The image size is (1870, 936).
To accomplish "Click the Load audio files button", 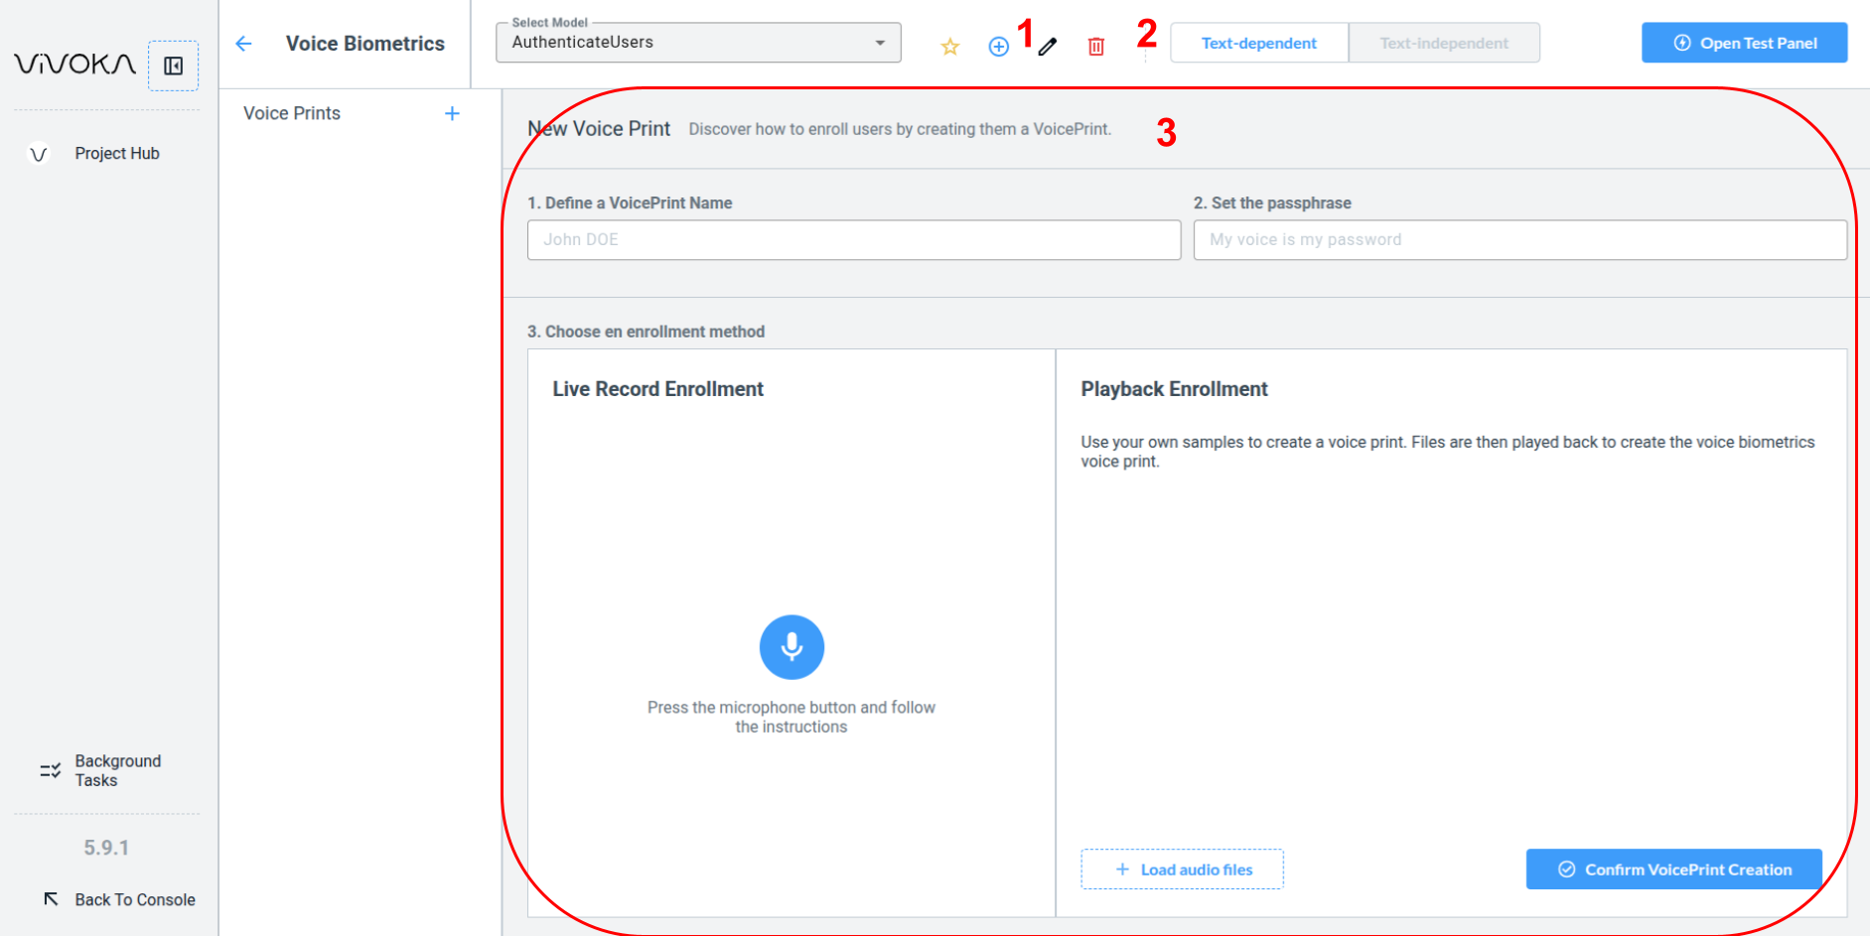I will 1182,869.
